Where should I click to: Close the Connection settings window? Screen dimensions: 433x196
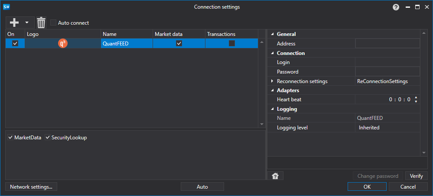point(426,7)
